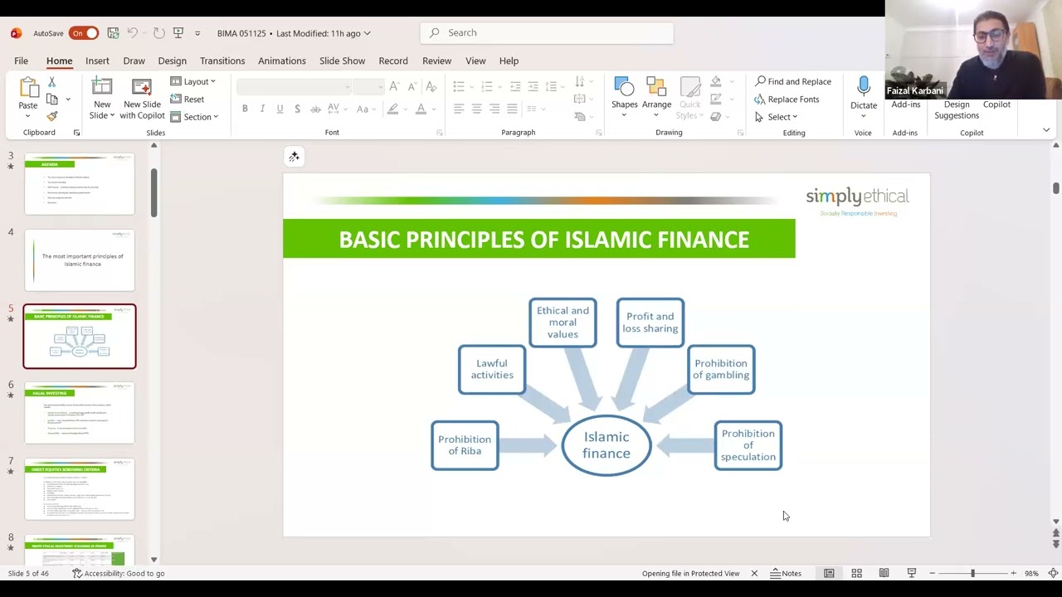Click the 98% zoom level
The image size is (1062, 597).
click(x=1031, y=573)
